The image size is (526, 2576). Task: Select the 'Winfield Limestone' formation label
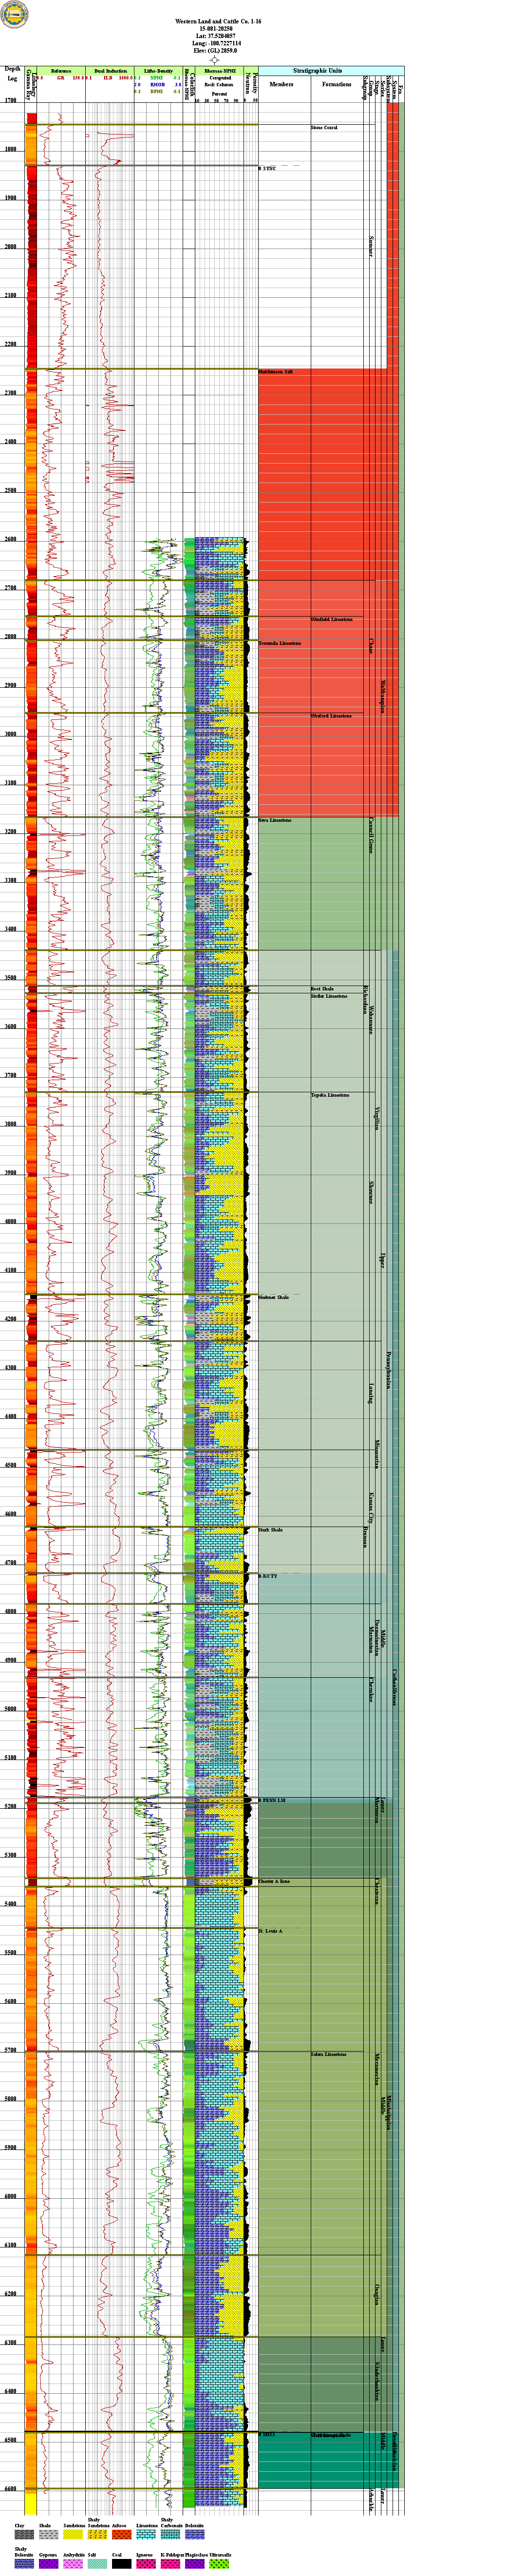[331, 619]
